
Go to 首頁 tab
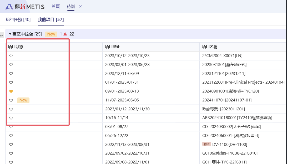coord(56,7)
